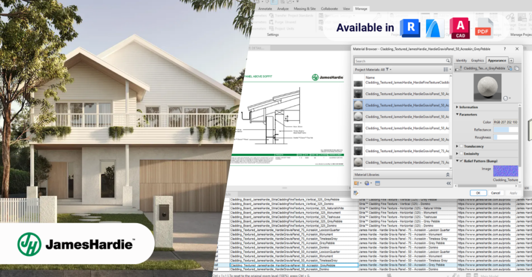The width and height of the screenshot is (532, 277).
Task: Click the duplicate asset icon beside asset name
Action: click(516, 68)
